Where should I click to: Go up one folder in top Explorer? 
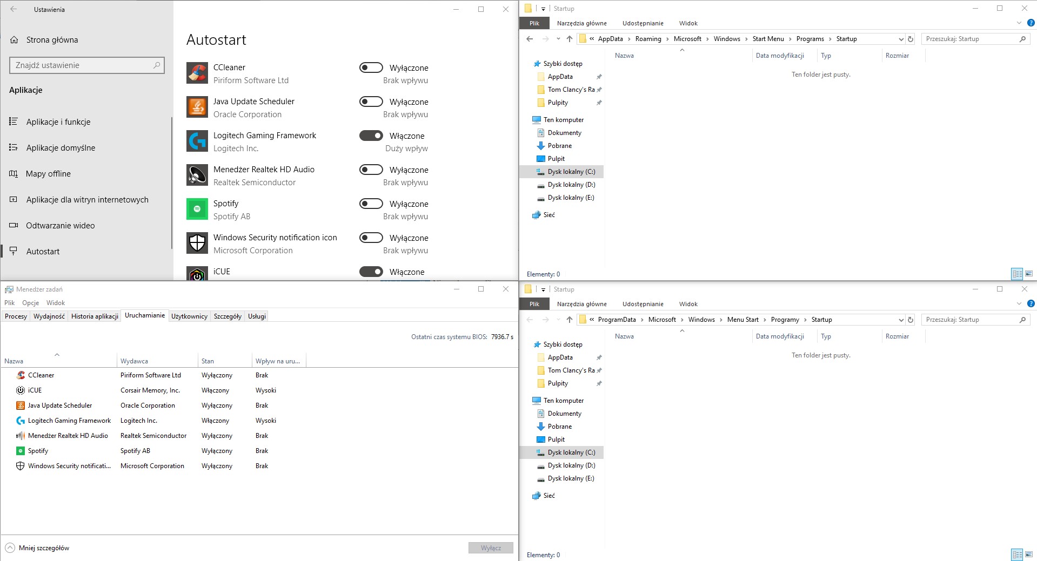[569, 39]
